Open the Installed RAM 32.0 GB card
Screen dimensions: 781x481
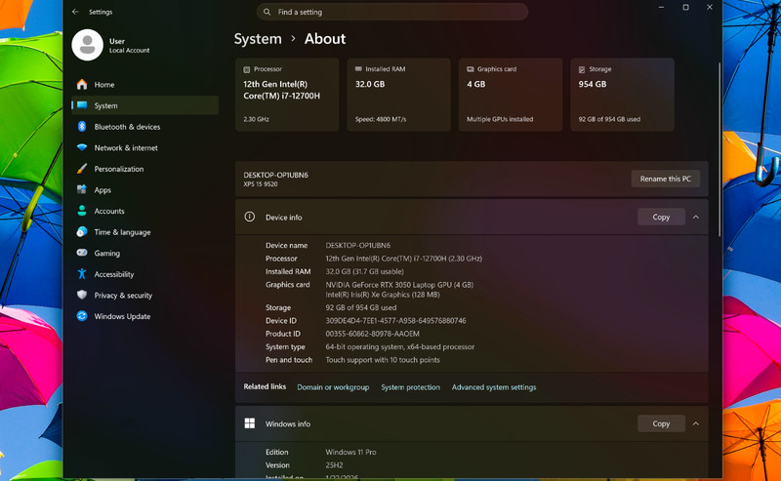[398, 94]
